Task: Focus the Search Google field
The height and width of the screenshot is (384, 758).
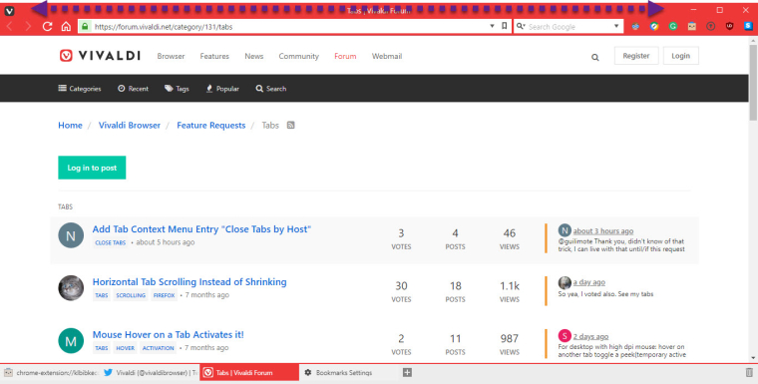Action: coord(568,27)
